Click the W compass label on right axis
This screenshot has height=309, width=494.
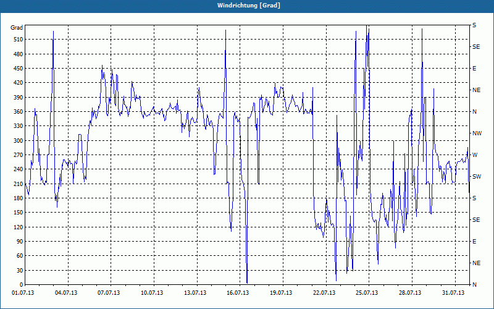click(x=475, y=155)
